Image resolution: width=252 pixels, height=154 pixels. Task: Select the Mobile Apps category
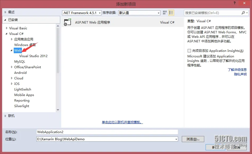click(24, 95)
